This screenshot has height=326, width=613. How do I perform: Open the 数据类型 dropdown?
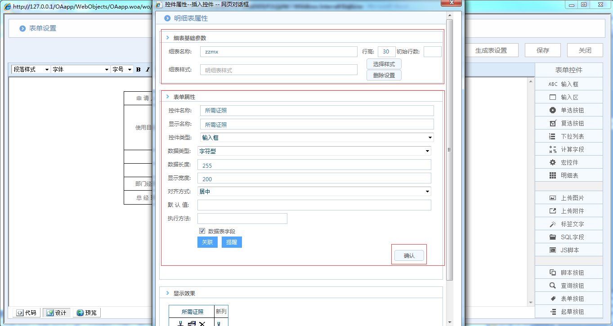[427, 151]
